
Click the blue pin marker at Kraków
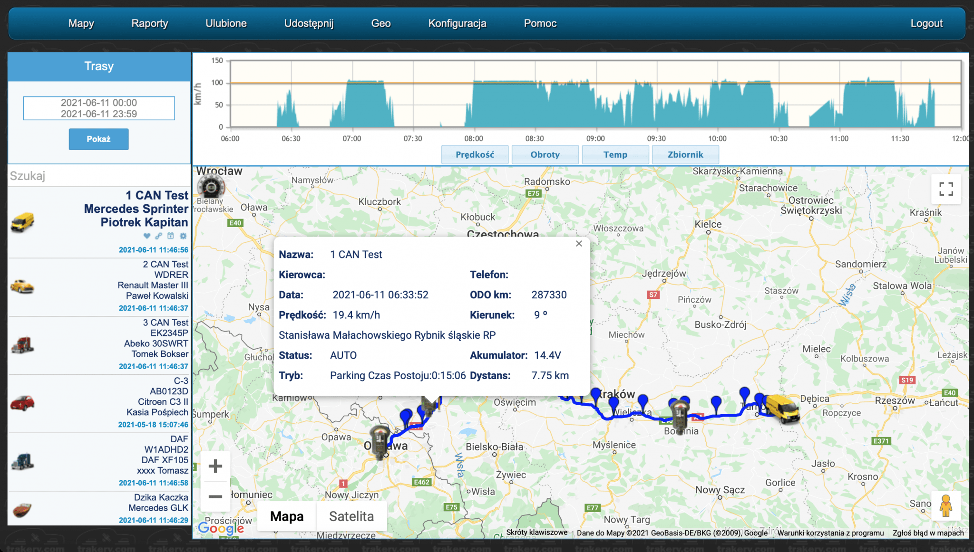coord(595,396)
